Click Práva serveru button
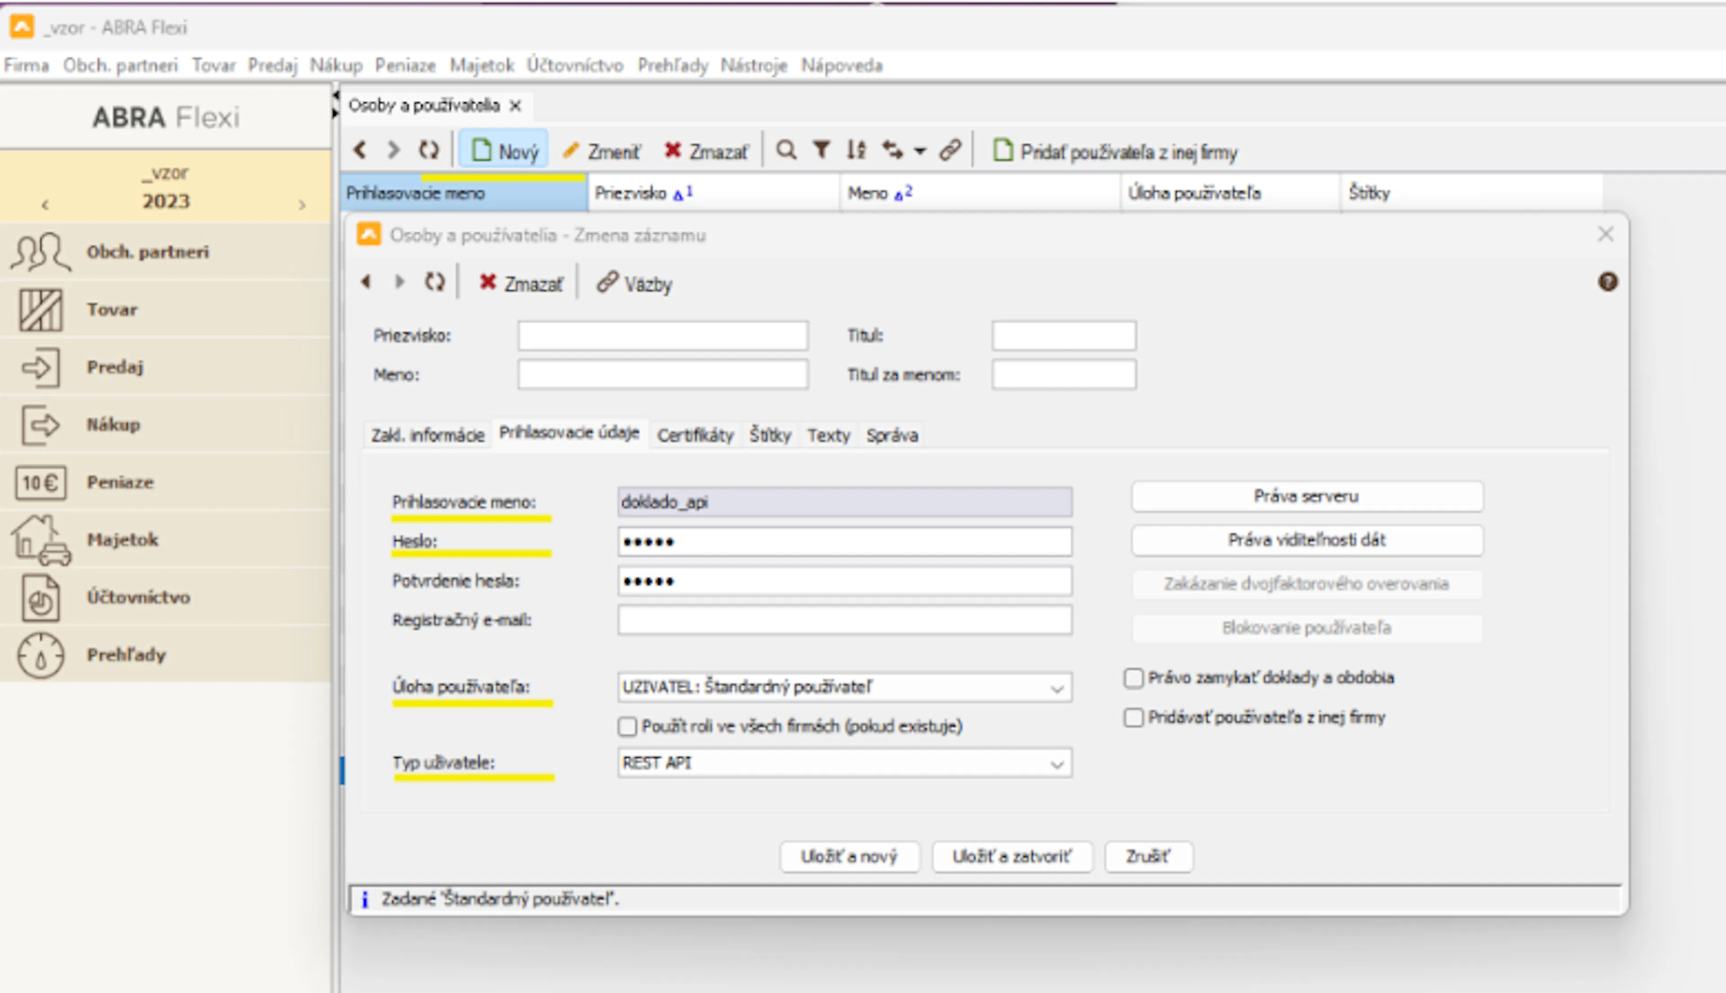 1307,496
